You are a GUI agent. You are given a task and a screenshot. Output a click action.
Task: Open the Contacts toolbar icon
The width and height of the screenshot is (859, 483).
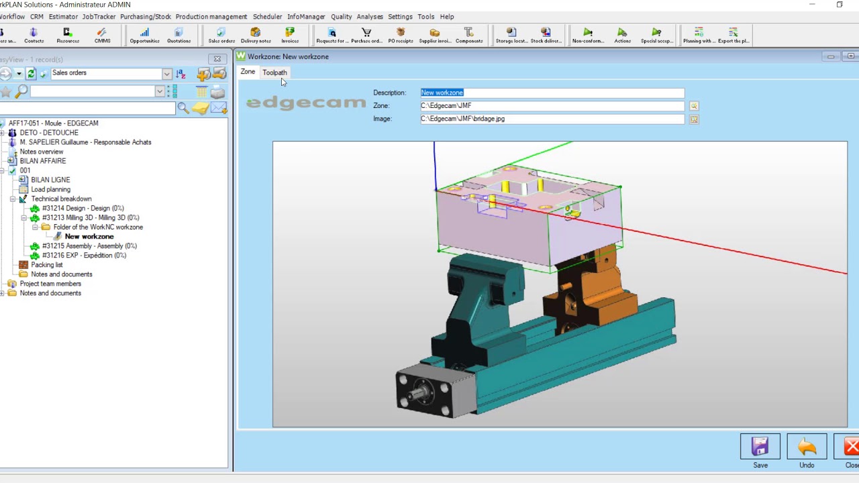(34, 36)
